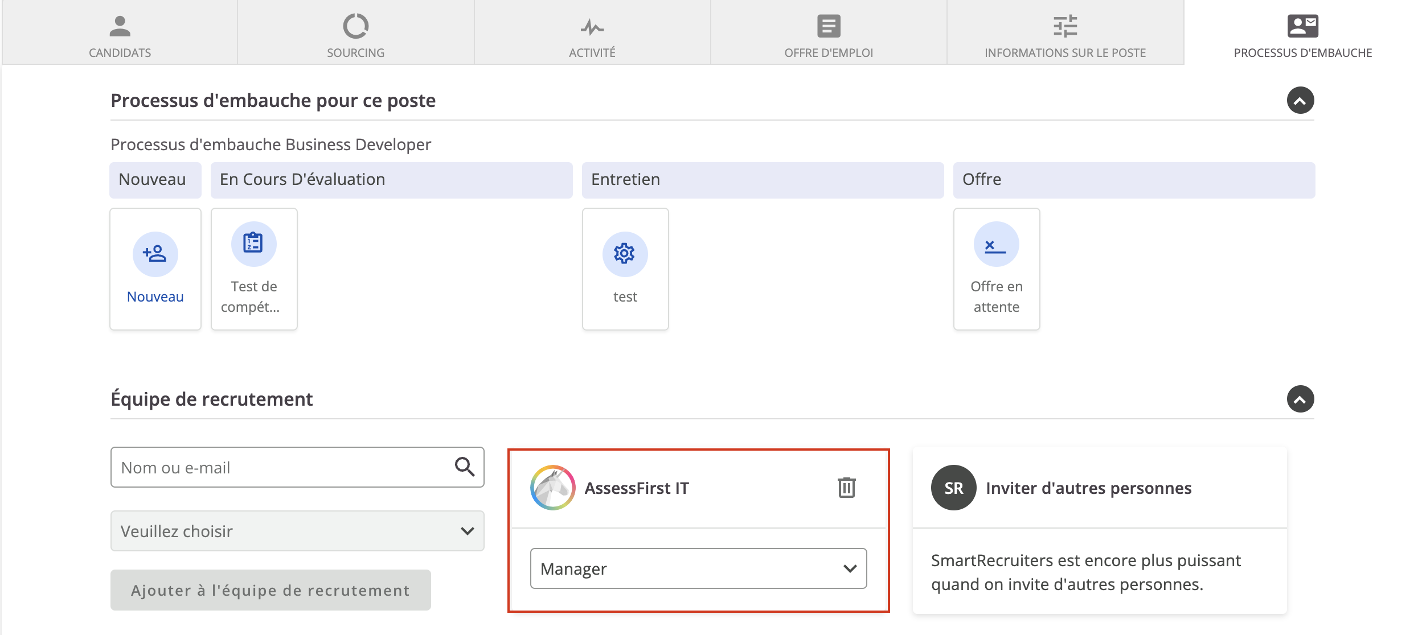The width and height of the screenshot is (1418, 635).
Task: Open the Veuillez choisir role dropdown
Action: point(297,531)
